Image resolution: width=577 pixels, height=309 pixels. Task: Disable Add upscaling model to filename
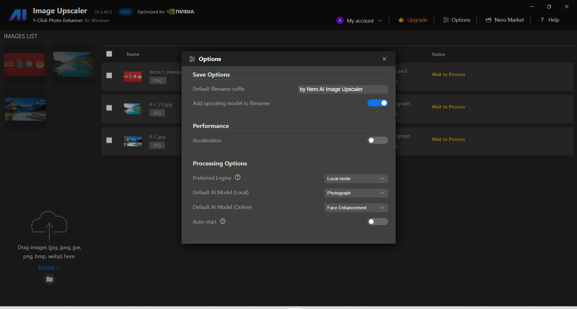coord(378,102)
